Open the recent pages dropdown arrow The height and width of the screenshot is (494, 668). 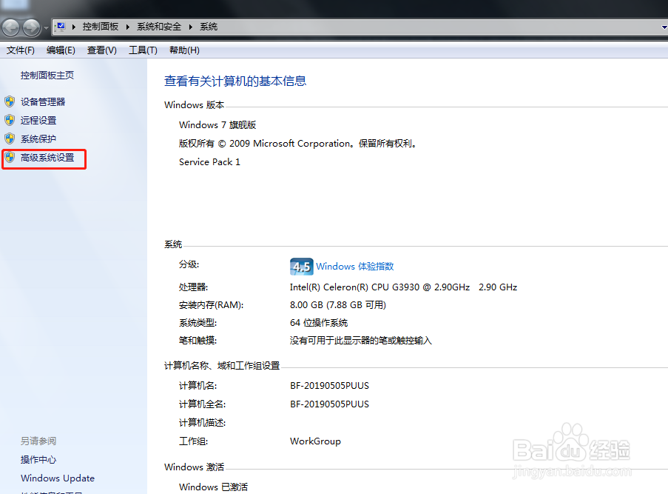46,28
